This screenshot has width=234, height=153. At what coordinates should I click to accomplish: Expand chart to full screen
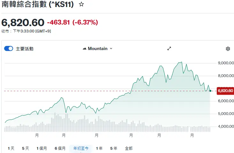[x=169, y=48]
